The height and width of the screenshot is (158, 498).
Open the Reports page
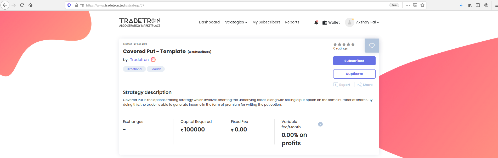(292, 22)
